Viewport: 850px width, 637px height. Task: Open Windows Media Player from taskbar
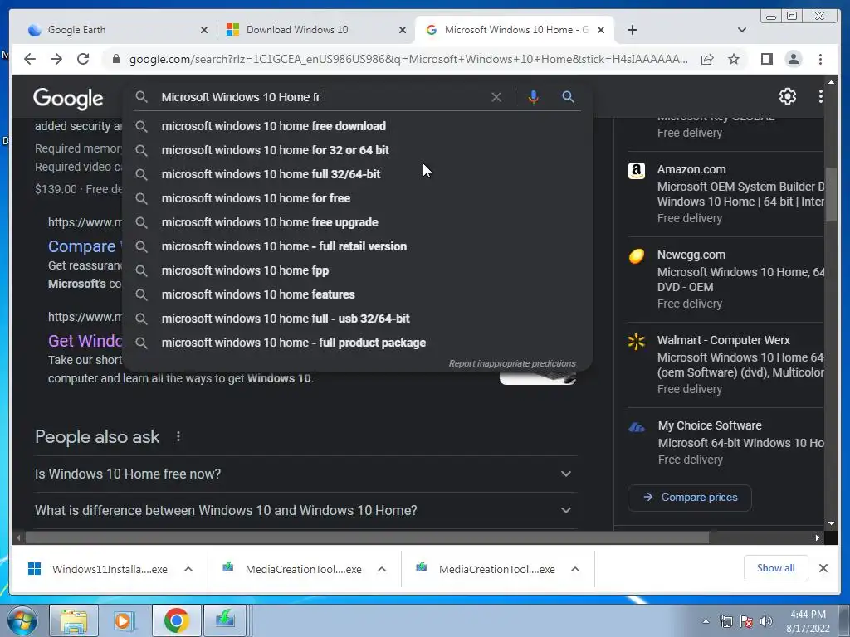click(125, 620)
